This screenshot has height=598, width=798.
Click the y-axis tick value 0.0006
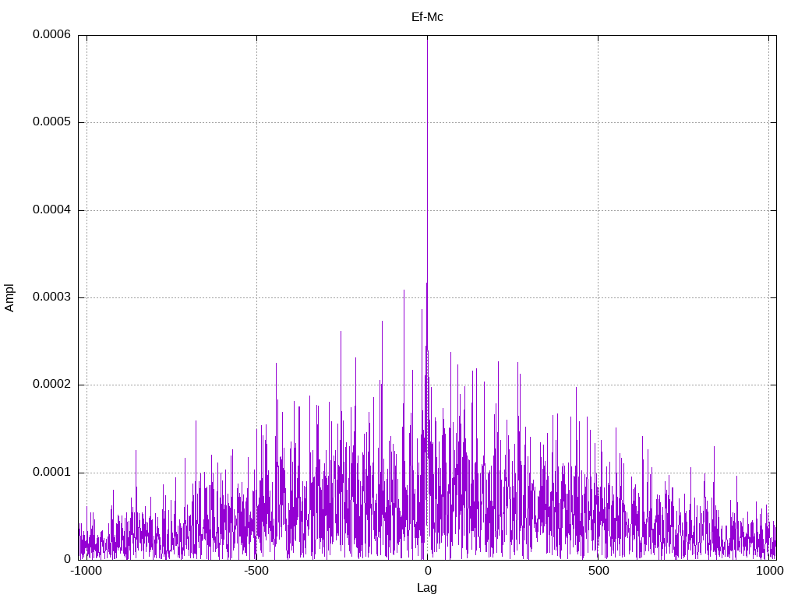pos(52,34)
